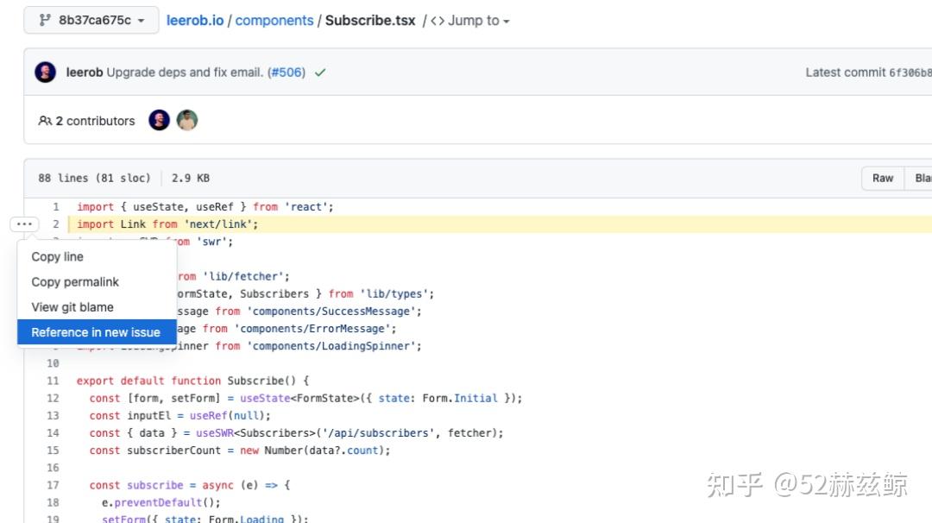Click the second contributor avatar thumbnail

[x=187, y=120]
